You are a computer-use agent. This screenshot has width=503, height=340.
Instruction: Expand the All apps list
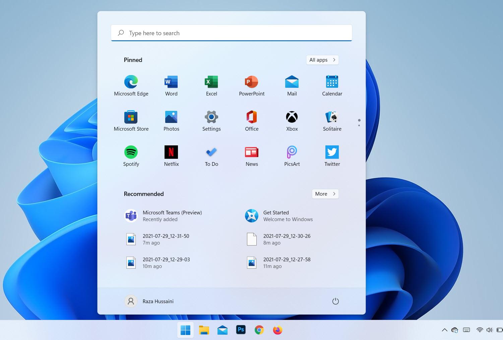point(322,60)
